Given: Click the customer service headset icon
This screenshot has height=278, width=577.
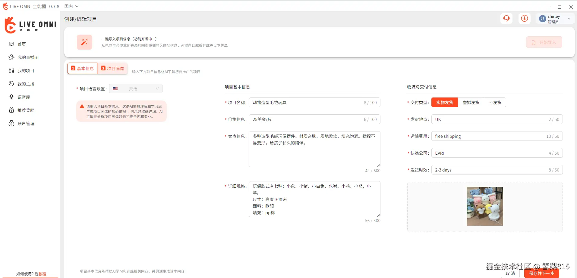Looking at the screenshot, I should click(x=506, y=18).
